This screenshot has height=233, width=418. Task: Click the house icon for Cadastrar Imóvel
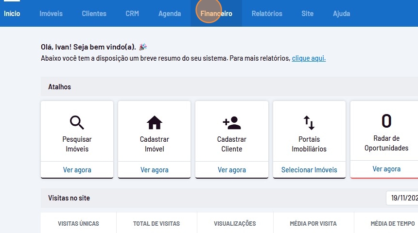coord(155,122)
